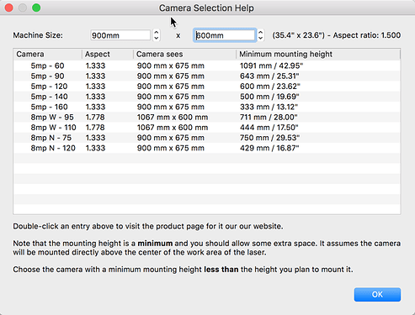
Task: Decrease machine height with the down stepper arrow
Action: click(261, 39)
